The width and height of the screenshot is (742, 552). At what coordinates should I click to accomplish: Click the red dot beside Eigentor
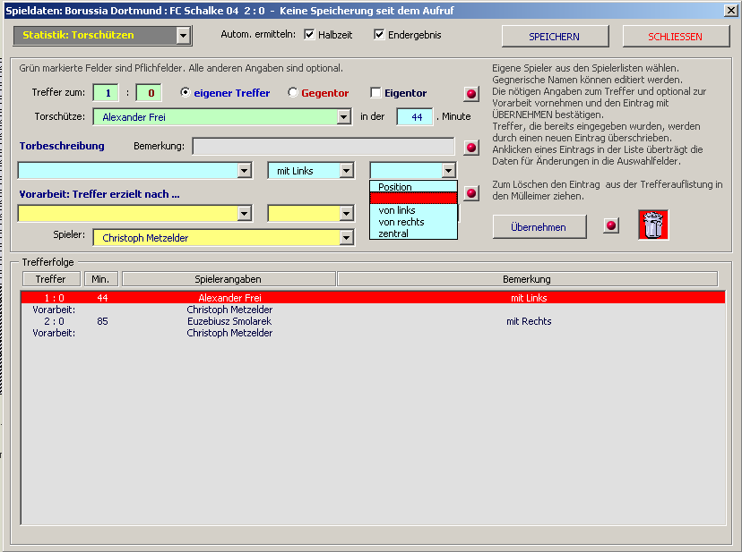471,94
